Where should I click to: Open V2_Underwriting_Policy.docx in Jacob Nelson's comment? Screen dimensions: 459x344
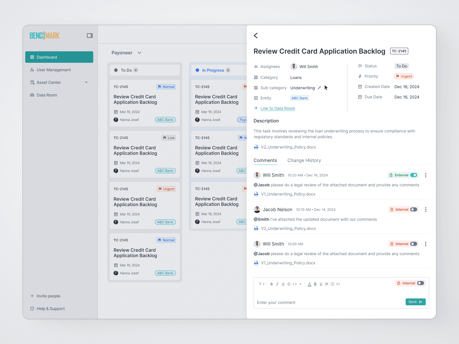click(x=288, y=228)
